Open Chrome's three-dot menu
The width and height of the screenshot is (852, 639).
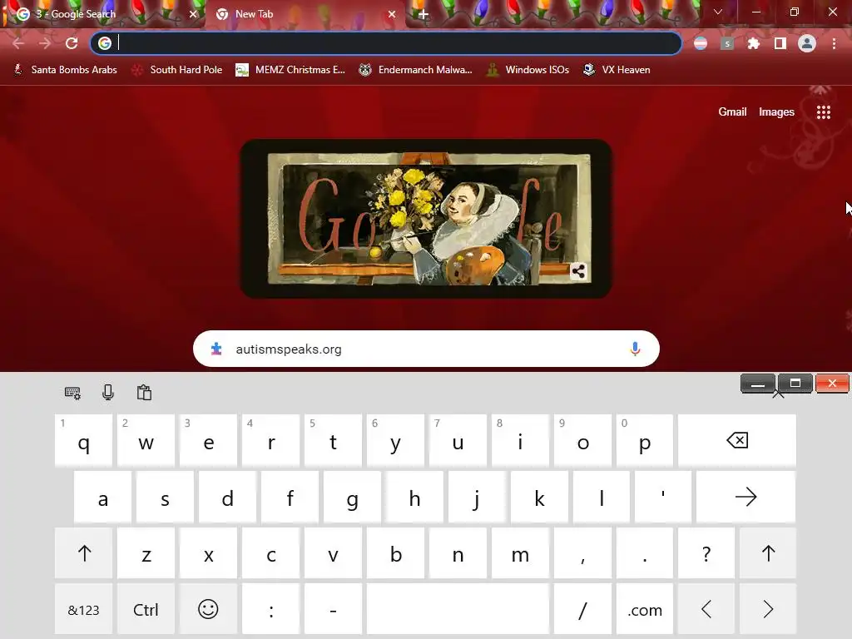click(834, 43)
